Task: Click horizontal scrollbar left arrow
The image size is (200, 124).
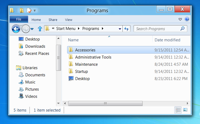Action: [x=65, y=103]
